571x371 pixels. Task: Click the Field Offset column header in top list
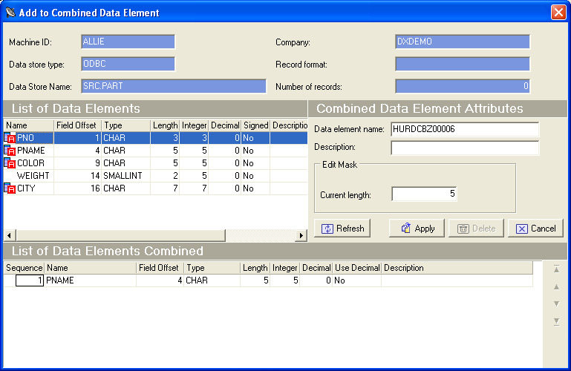click(77, 125)
